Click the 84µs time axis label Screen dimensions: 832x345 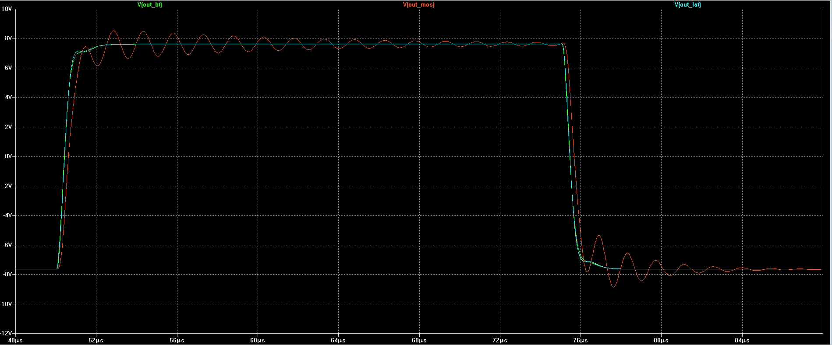point(742,340)
